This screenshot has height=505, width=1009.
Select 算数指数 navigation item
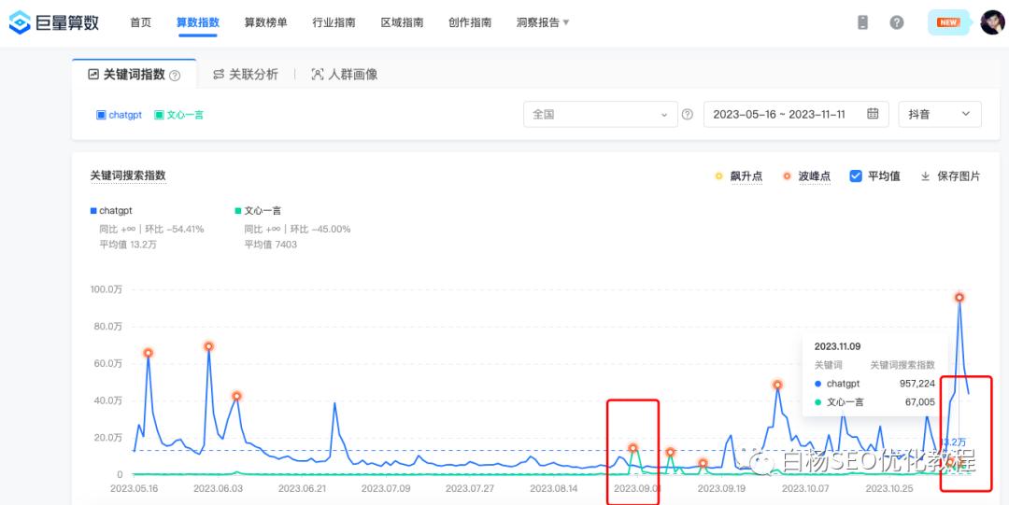pyautogui.click(x=197, y=22)
